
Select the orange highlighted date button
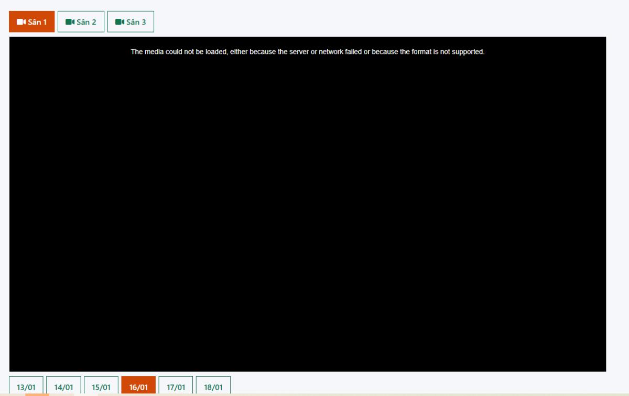pos(138,387)
